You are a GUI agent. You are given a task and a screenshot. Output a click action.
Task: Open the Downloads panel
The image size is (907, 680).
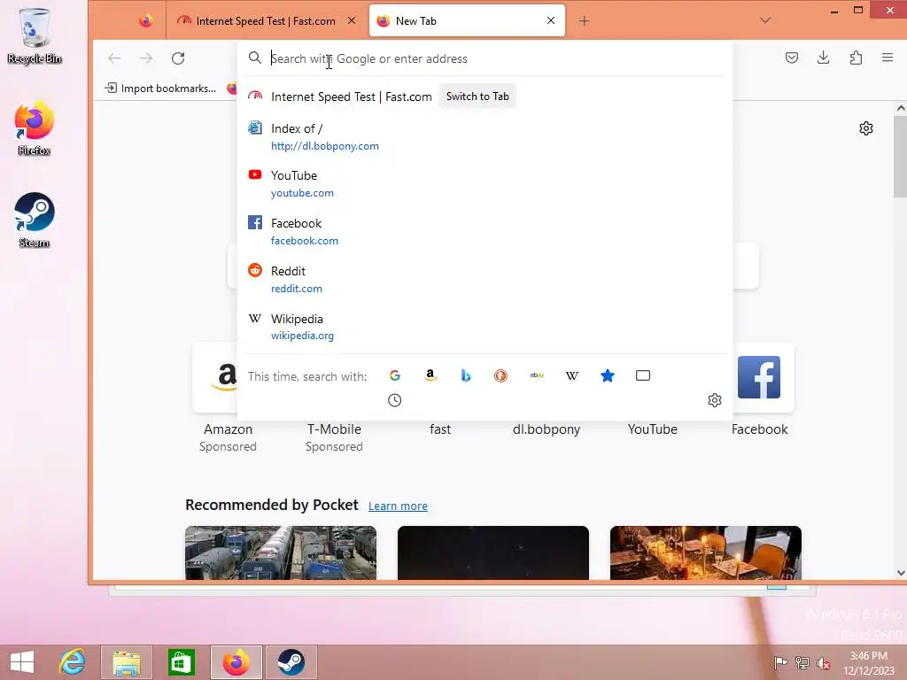click(x=824, y=58)
